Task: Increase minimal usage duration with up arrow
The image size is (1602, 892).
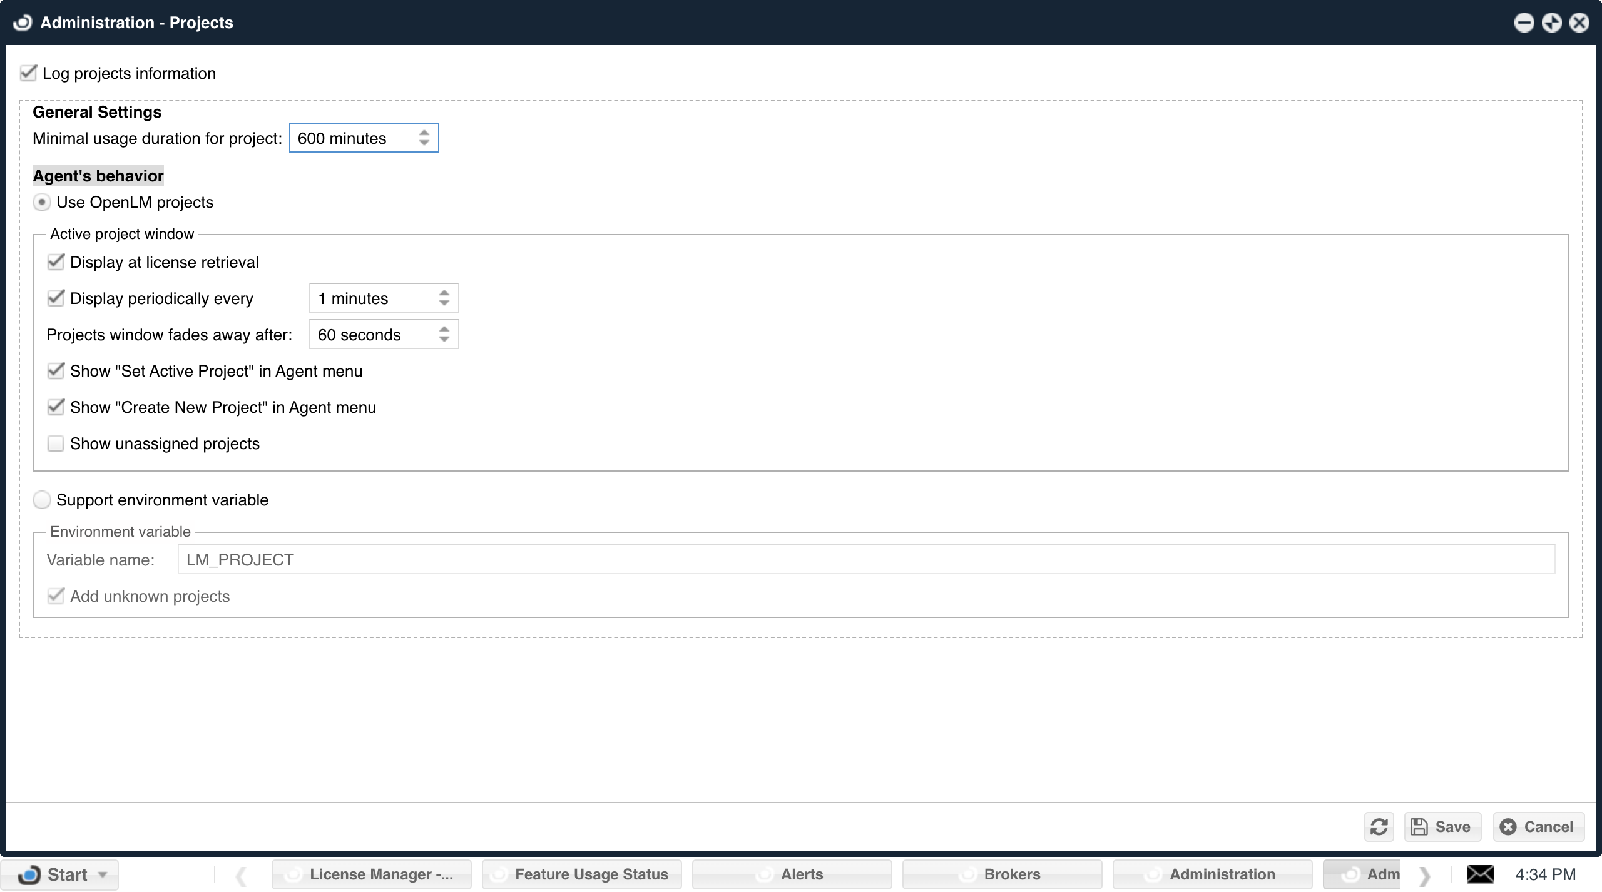Action: point(424,133)
